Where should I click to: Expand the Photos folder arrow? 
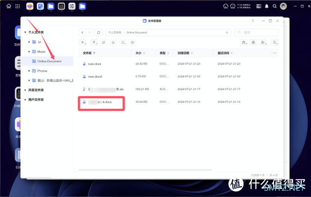[29, 71]
